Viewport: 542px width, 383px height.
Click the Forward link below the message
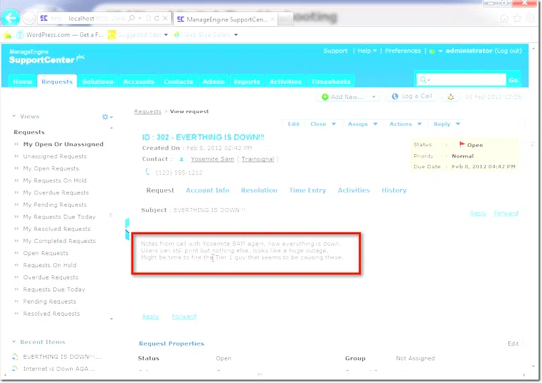[184, 316]
